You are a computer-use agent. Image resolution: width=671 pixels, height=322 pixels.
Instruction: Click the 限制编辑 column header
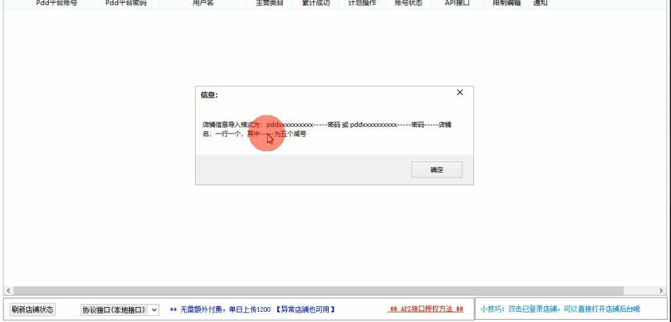[x=507, y=3]
